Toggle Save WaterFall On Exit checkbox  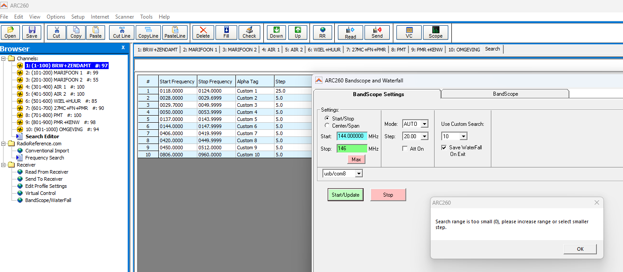pos(444,148)
